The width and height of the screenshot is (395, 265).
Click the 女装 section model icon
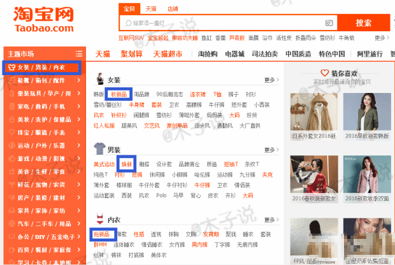click(x=100, y=78)
